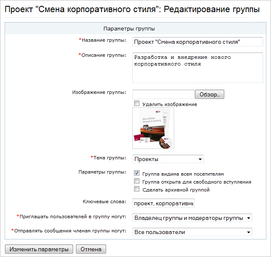Viewport: 271px width, 257px height.
Task: Open the 'Тема группы' dropdown showing Проекты
Action: (x=168, y=159)
